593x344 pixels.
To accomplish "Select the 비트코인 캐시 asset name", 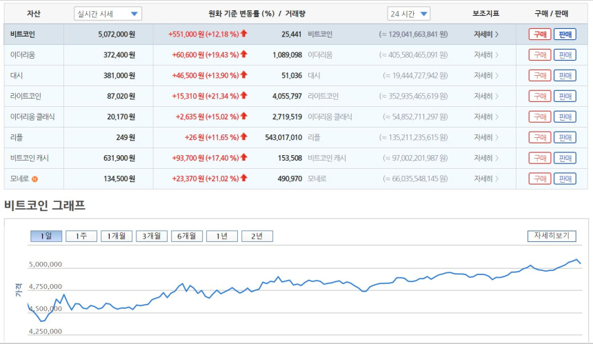I will (x=30, y=158).
